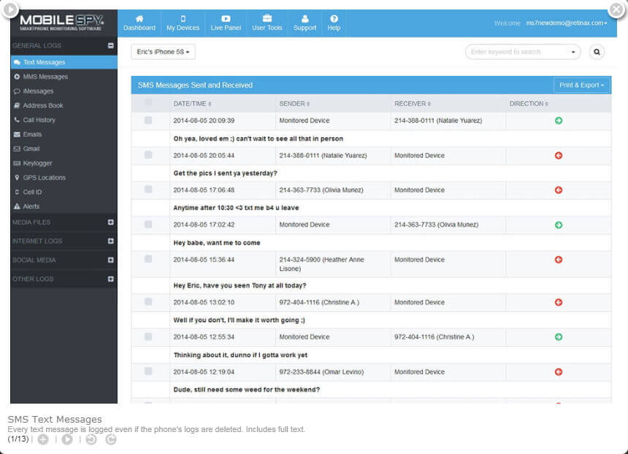Sort table by the Date/Time column header
This screenshot has width=628, height=454.
191,104
